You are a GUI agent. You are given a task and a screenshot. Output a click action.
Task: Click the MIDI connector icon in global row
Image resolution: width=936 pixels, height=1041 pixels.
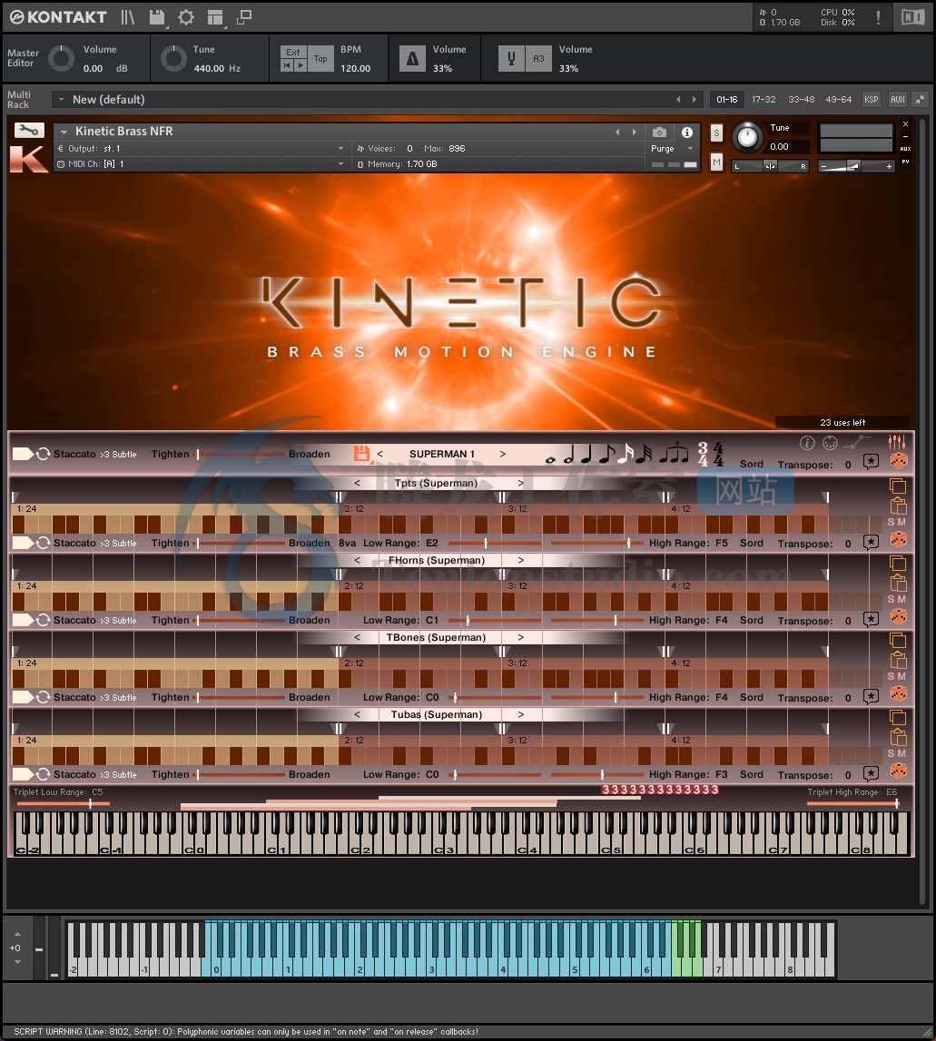click(x=830, y=443)
